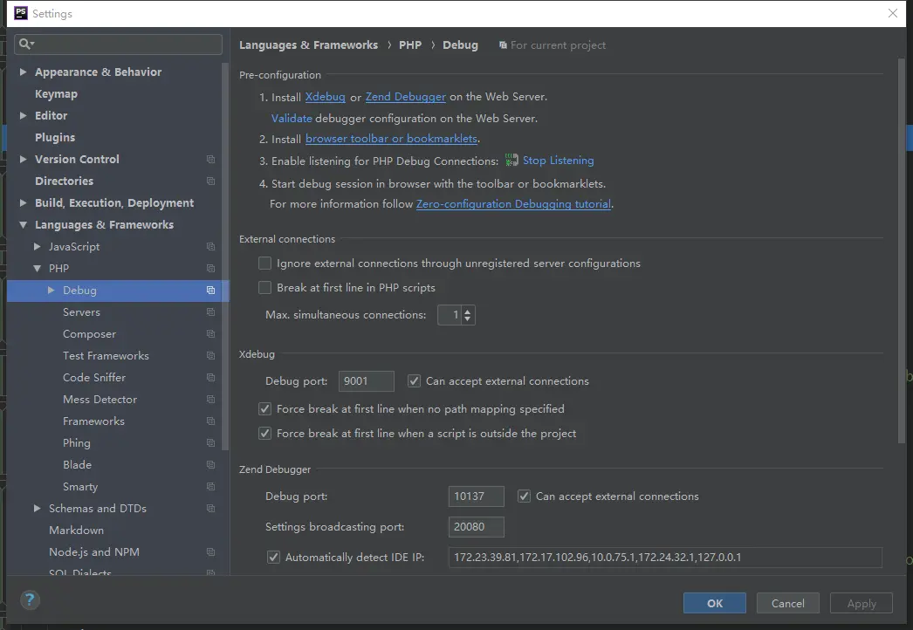The height and width of the screenshot is (630, 913).
Task: Click project-level icon next to Node.js and NPM
Action: pyautogui.click(x=210, y=552)
